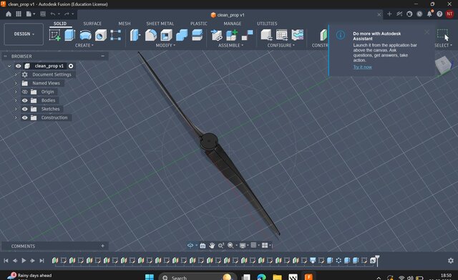Click the Try it now link
The image size is (458, 280).
(x=363, y=67)
